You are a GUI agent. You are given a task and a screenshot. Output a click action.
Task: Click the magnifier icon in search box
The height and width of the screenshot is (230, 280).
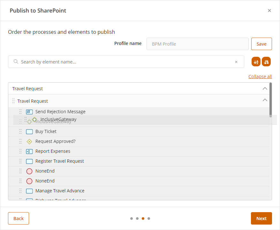coord(16,62)
